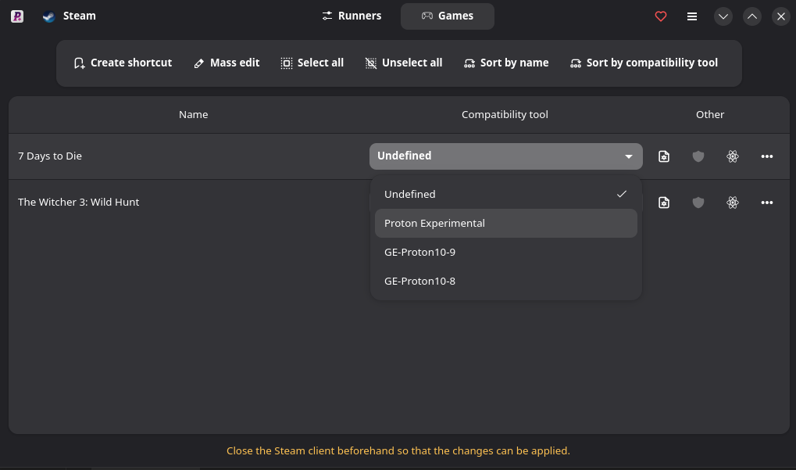Click the file settings icon for 7 Days to Die
Image resolution: width=796 pixels, height=470 pixels.
[663, 156]
